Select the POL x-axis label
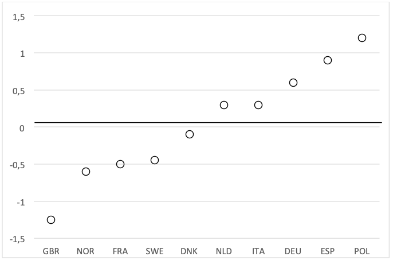The image size is (393, 264). coord(362,251)
